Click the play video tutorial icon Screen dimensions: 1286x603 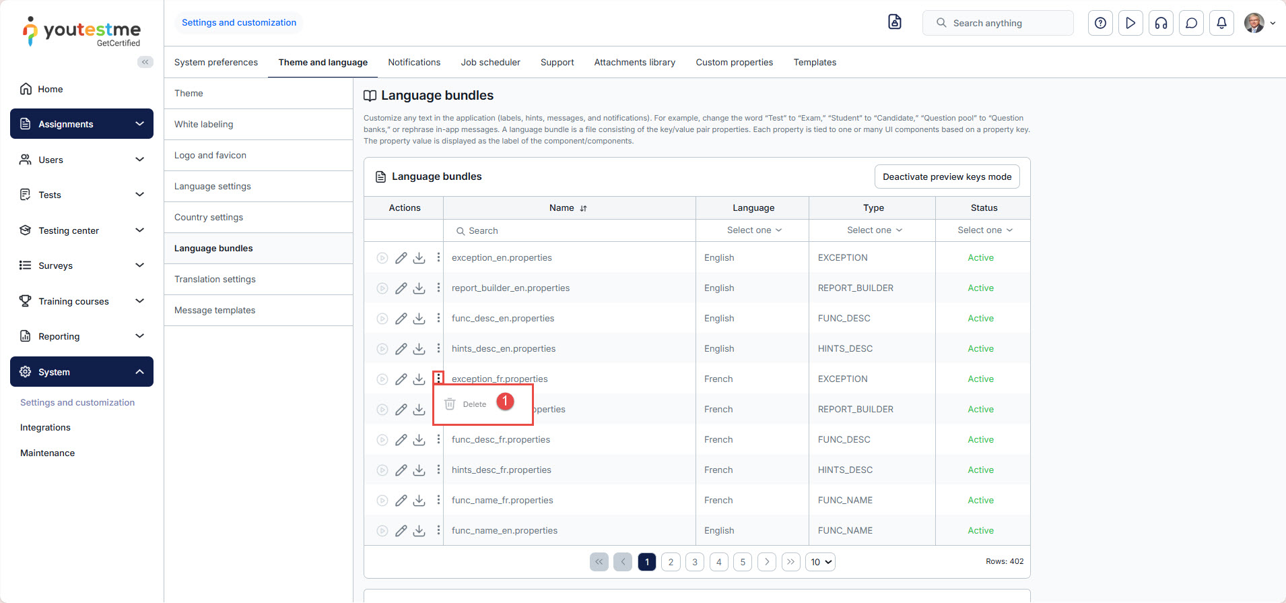pyautogui.click(x=1130, y=23)
